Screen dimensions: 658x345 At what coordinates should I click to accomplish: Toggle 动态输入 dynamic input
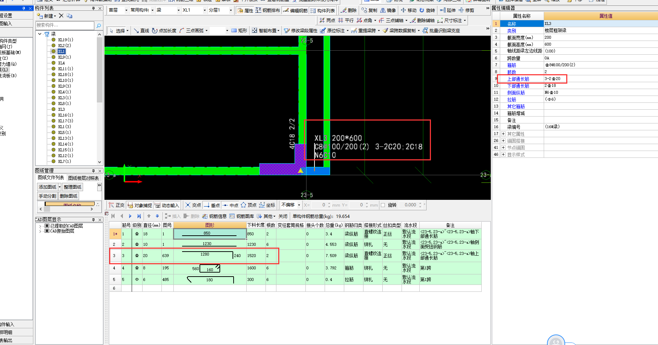[167, 205]
